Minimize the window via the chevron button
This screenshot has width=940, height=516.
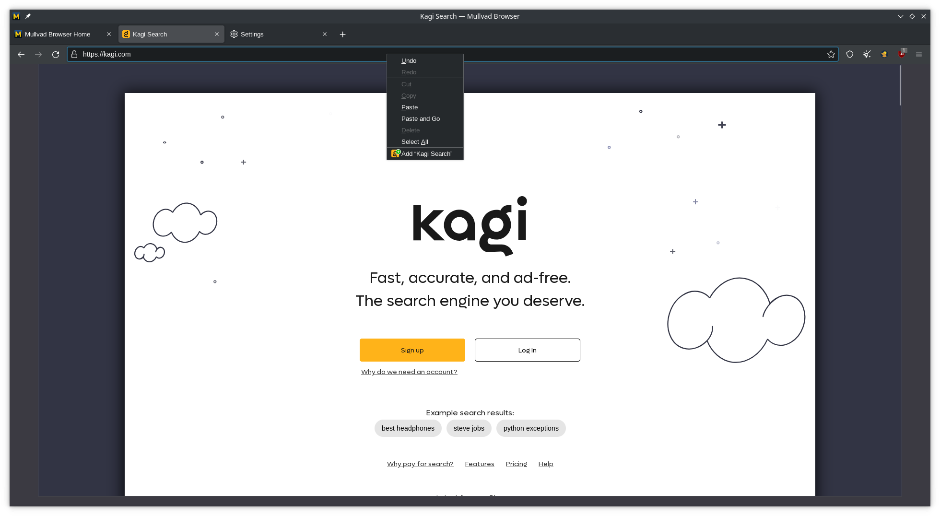click(x=901, y=16)
